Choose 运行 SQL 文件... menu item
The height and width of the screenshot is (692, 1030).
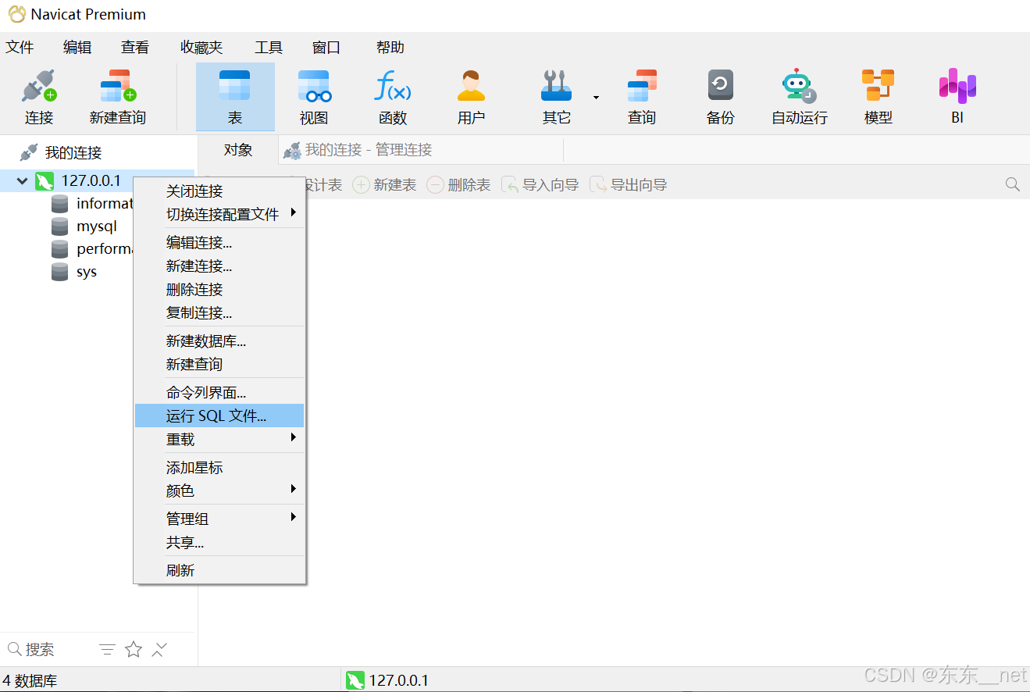tap(219, 416)
